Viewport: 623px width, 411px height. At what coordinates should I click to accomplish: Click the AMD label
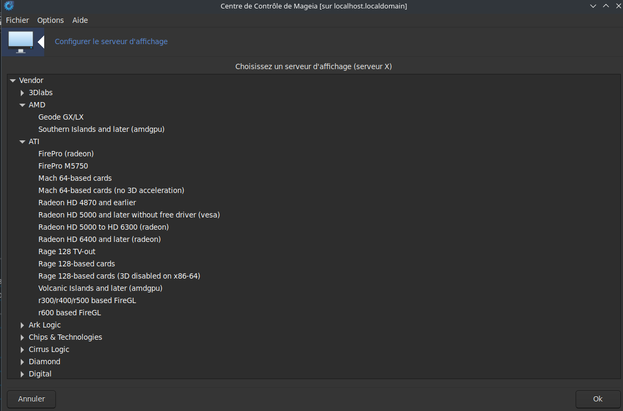(x=37, y=105)
